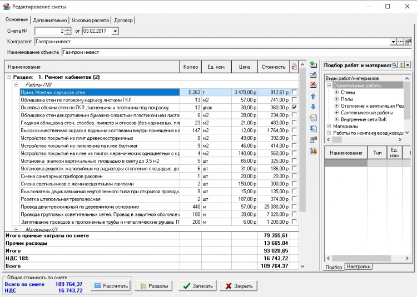Click the magnifier search icon in selection panel

point(395,65)
